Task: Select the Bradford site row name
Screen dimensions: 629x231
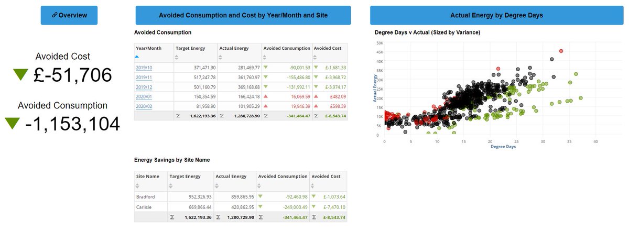Action: pos(146,196)
